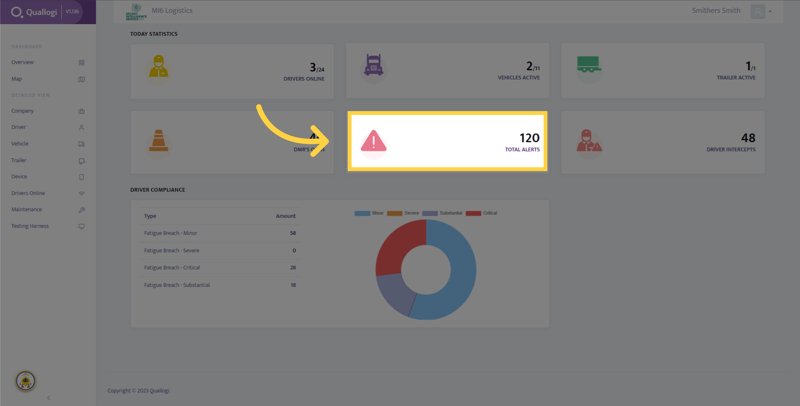
Task: Open Trailer detailed view
Action: (x=18, y=161)
